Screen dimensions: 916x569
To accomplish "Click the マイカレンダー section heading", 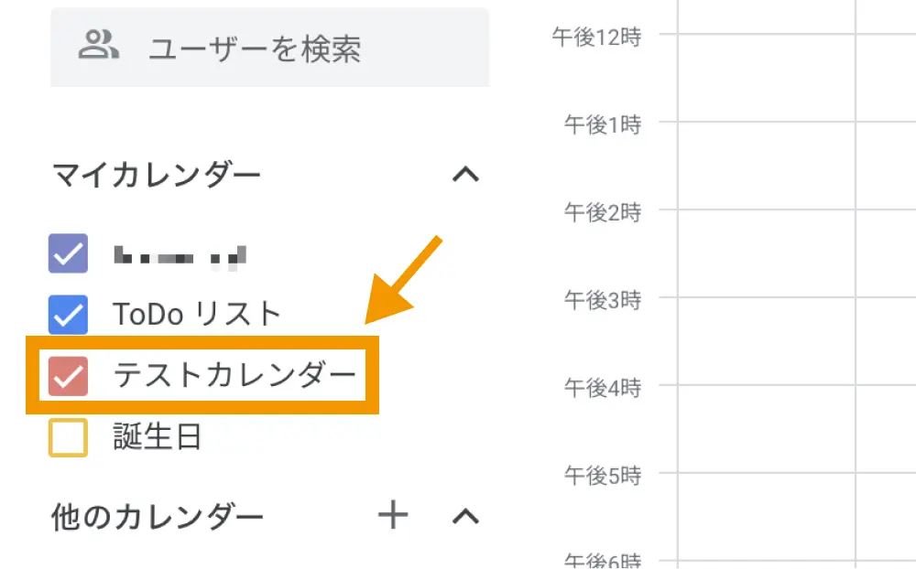I will tap(157, 174).
